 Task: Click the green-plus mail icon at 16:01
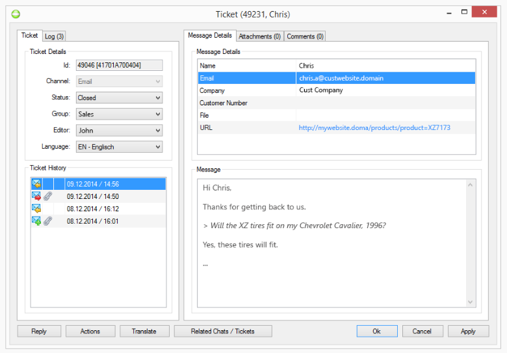[x=36, y=221]
